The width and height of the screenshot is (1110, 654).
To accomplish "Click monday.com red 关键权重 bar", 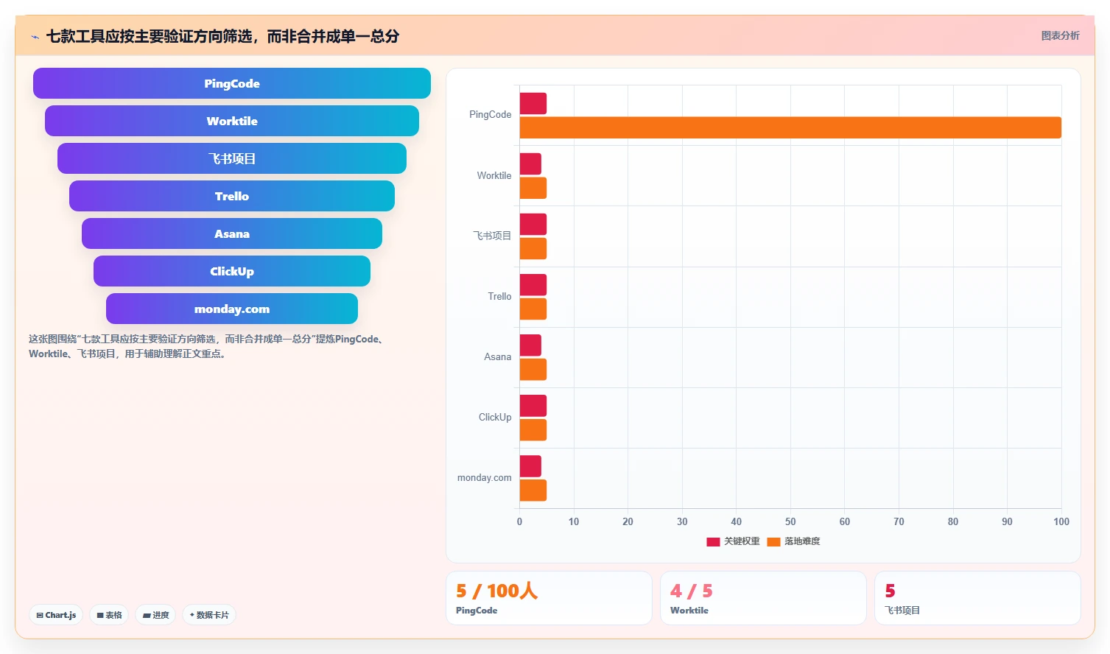I will [x=530, y=466].
